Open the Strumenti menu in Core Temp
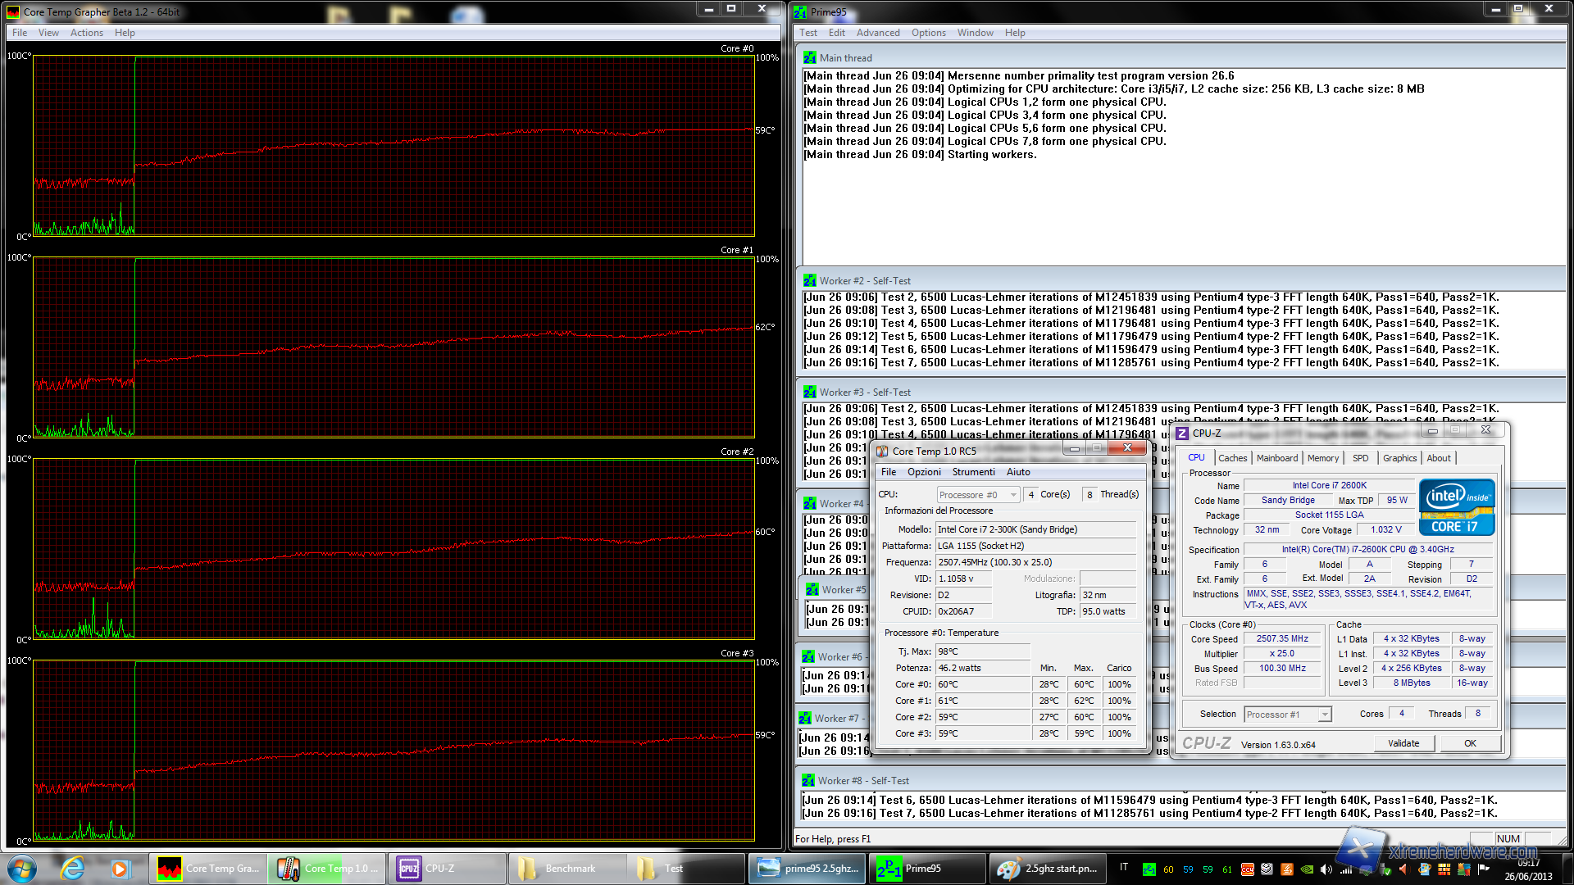 click(973, 472)
